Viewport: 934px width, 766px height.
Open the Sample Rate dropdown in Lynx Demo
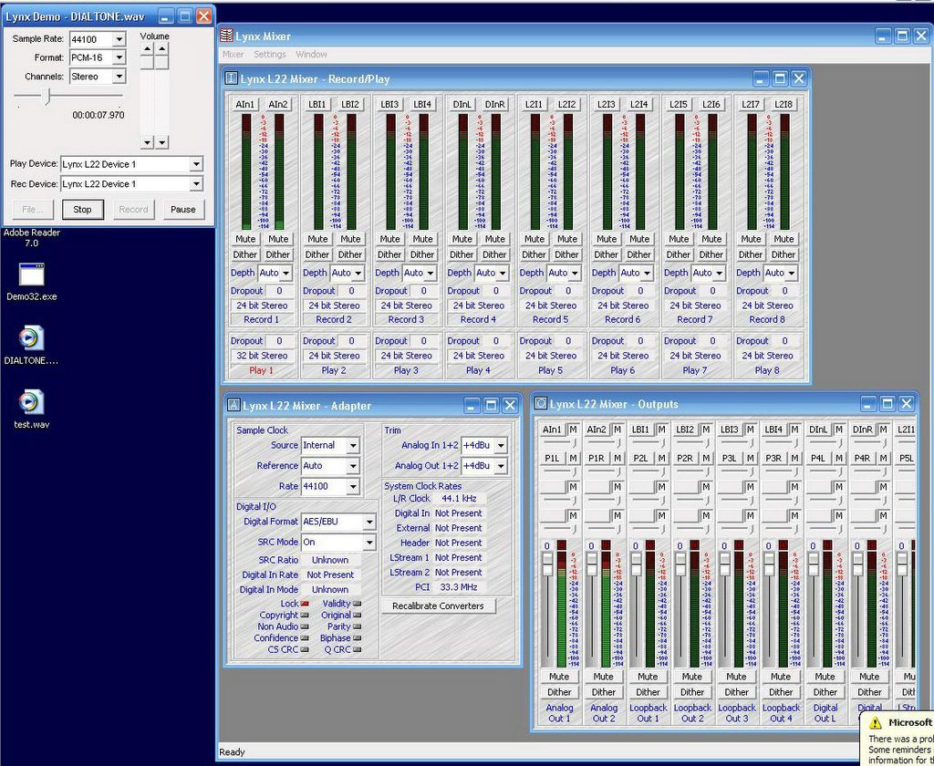click(x=119, y=39)
